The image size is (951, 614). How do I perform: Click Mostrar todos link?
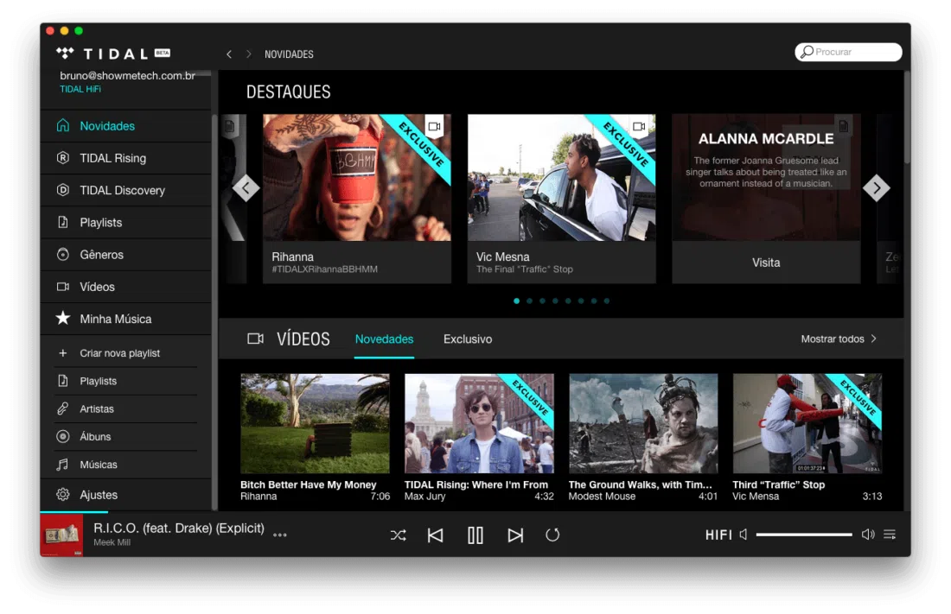point(832,339)
